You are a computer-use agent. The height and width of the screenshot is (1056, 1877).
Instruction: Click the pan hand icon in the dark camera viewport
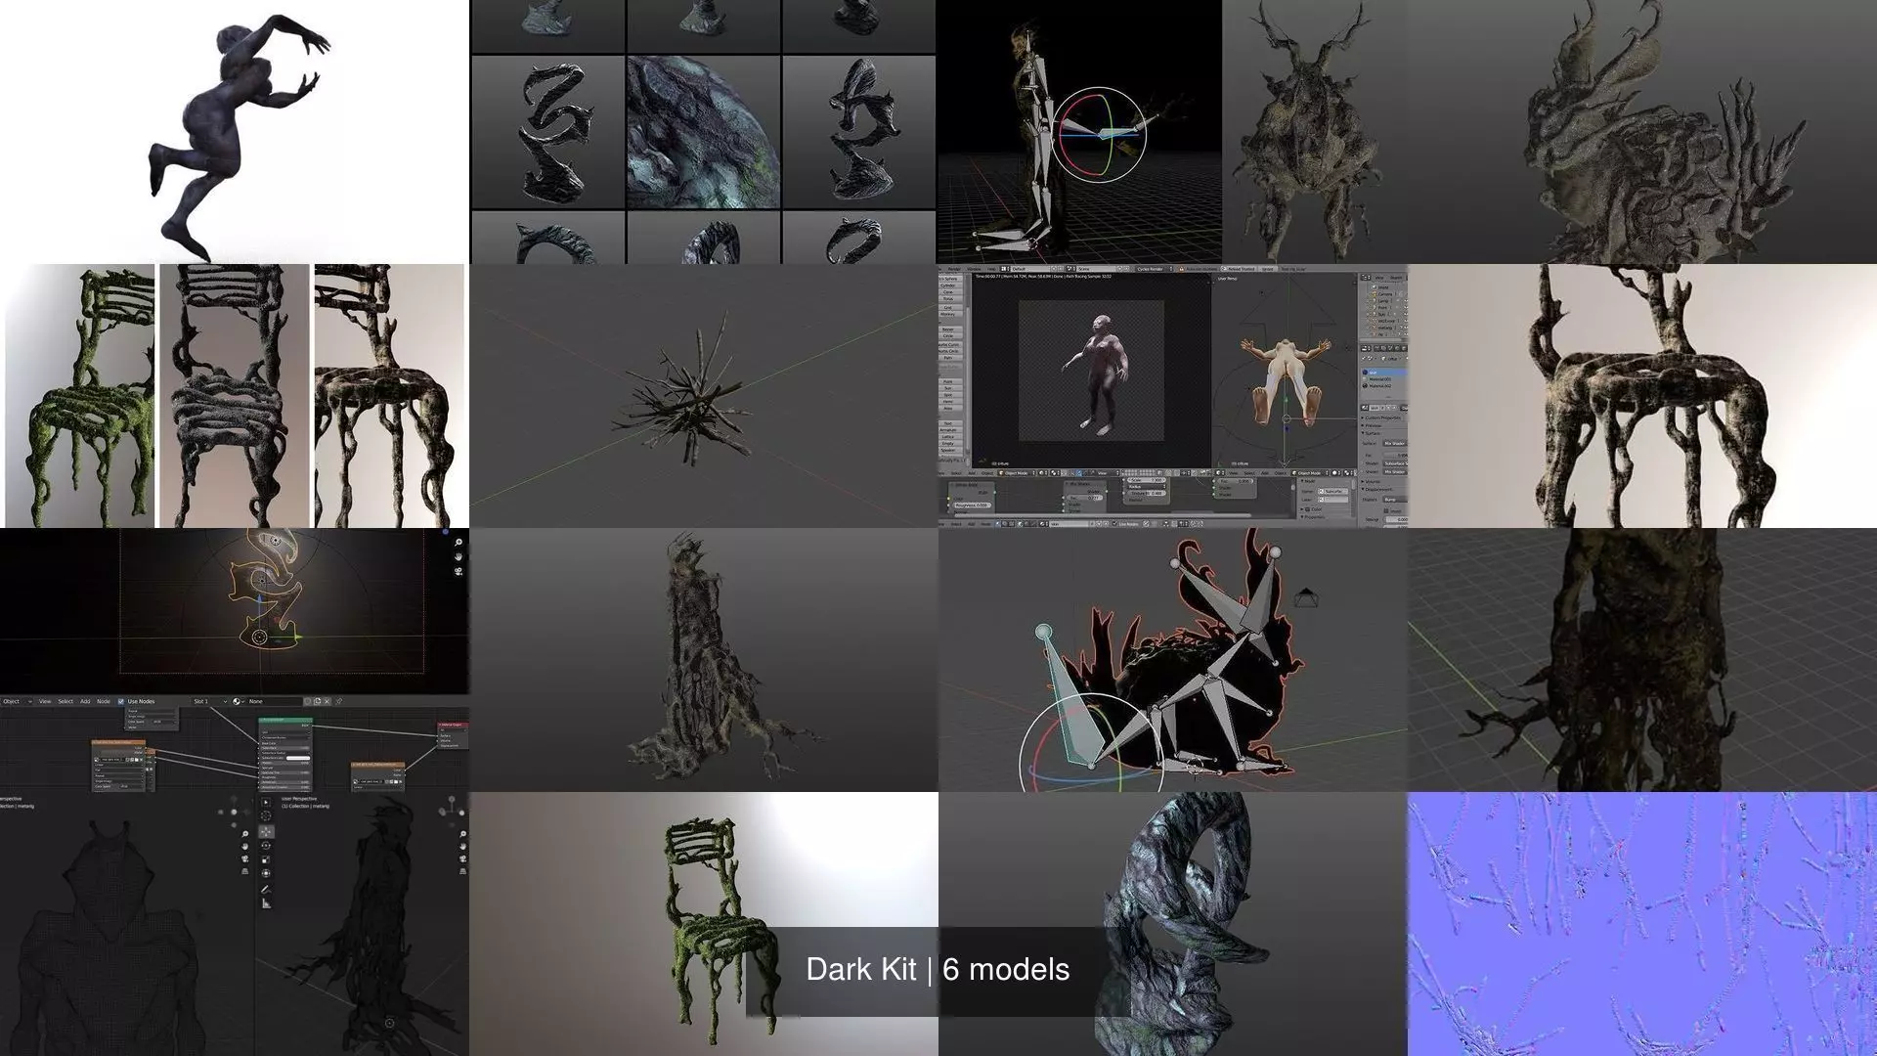pyautogui.click(x=458, y=557)
